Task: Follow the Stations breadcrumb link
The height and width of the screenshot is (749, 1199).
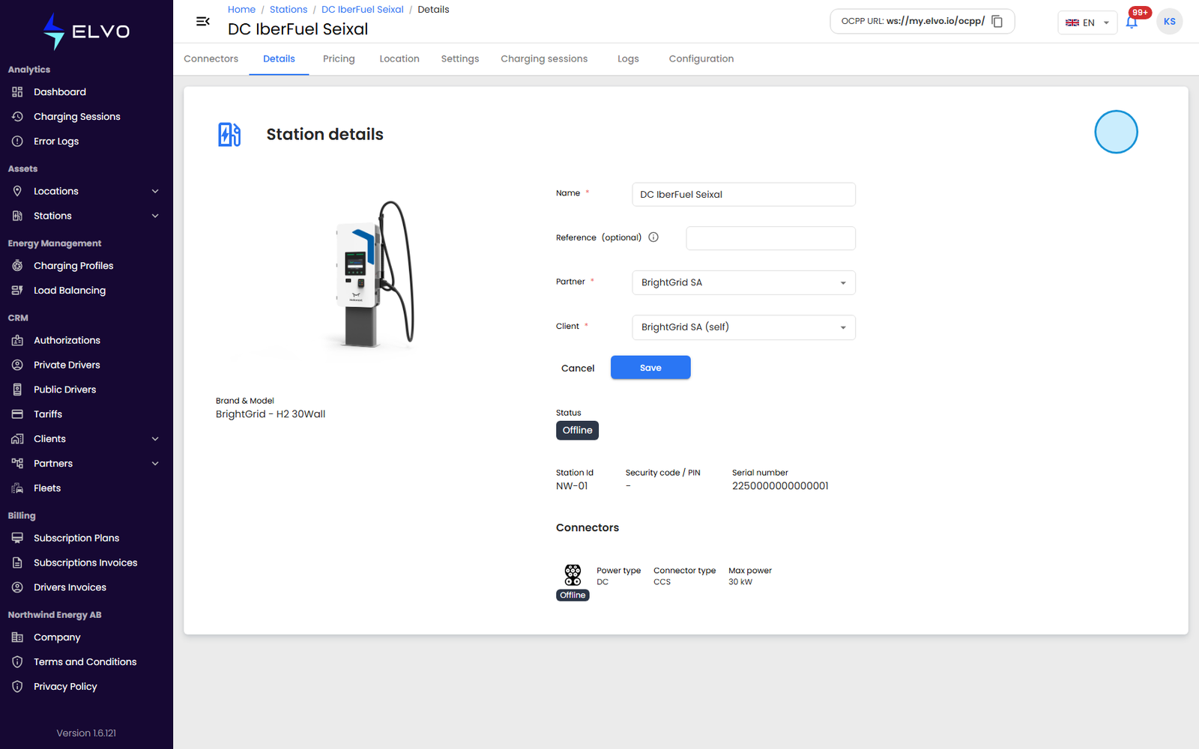Action: [x=289, y=10]
